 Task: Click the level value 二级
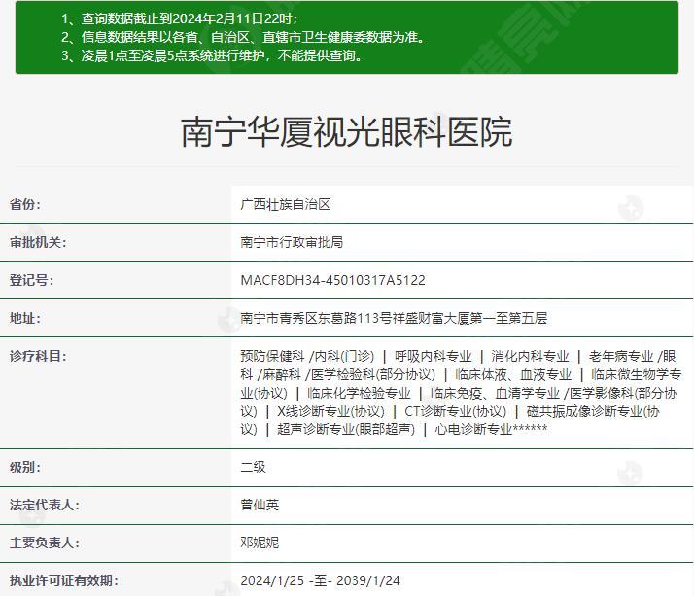pyautogui.click(x=253, y=467)
